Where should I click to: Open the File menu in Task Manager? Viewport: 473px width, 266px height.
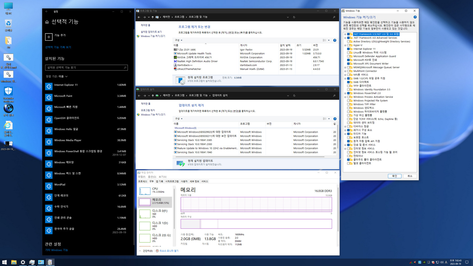[x=142, y=177]
